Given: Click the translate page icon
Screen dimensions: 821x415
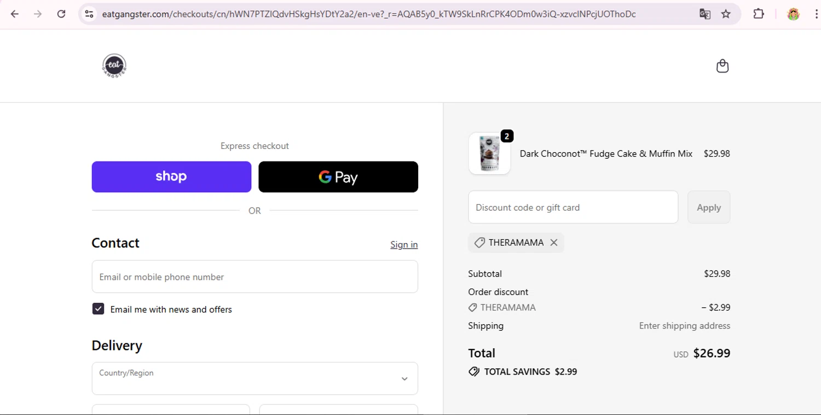Looking at the screenshot, I should (x=705, y=14).
